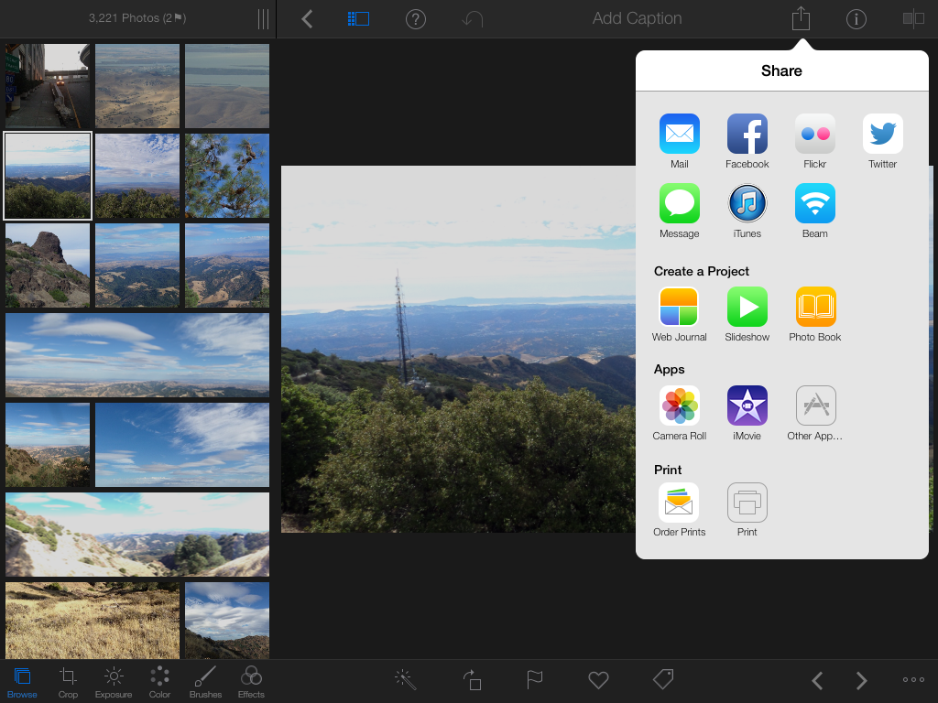
Task: Save photo to Camera Roll
Action: coord(679,406)
